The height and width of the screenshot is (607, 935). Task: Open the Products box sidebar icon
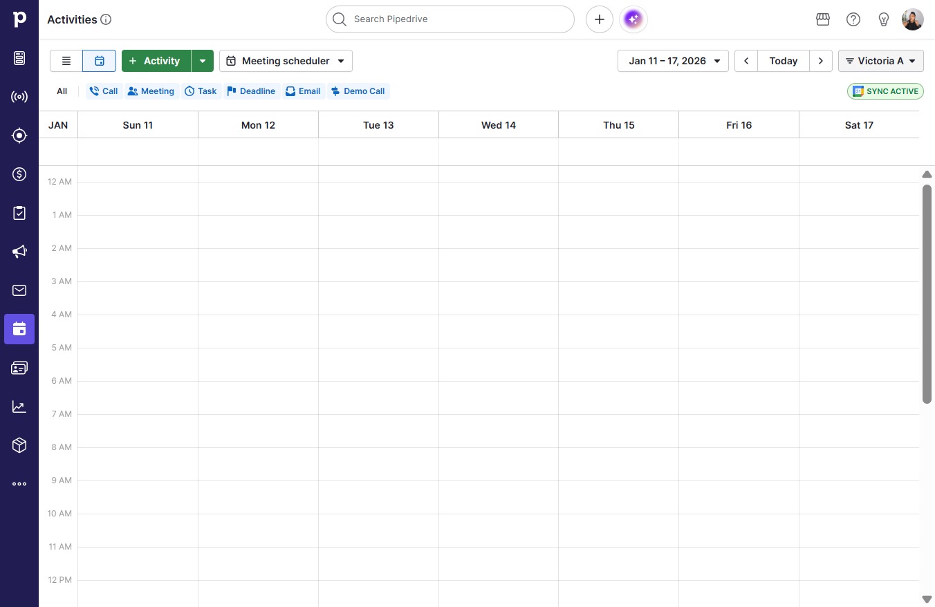19,445
